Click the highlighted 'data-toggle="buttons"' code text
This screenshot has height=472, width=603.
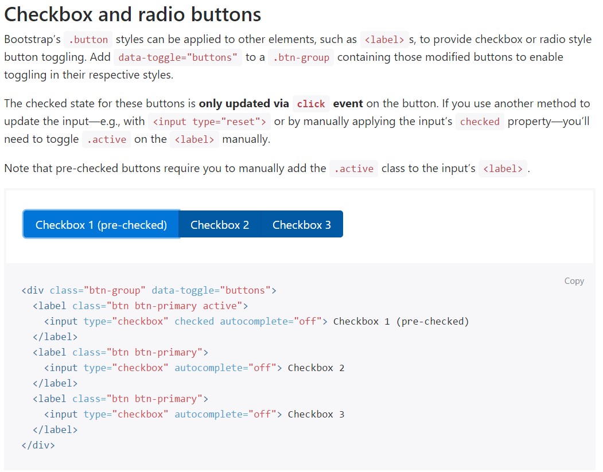(178, 57)
